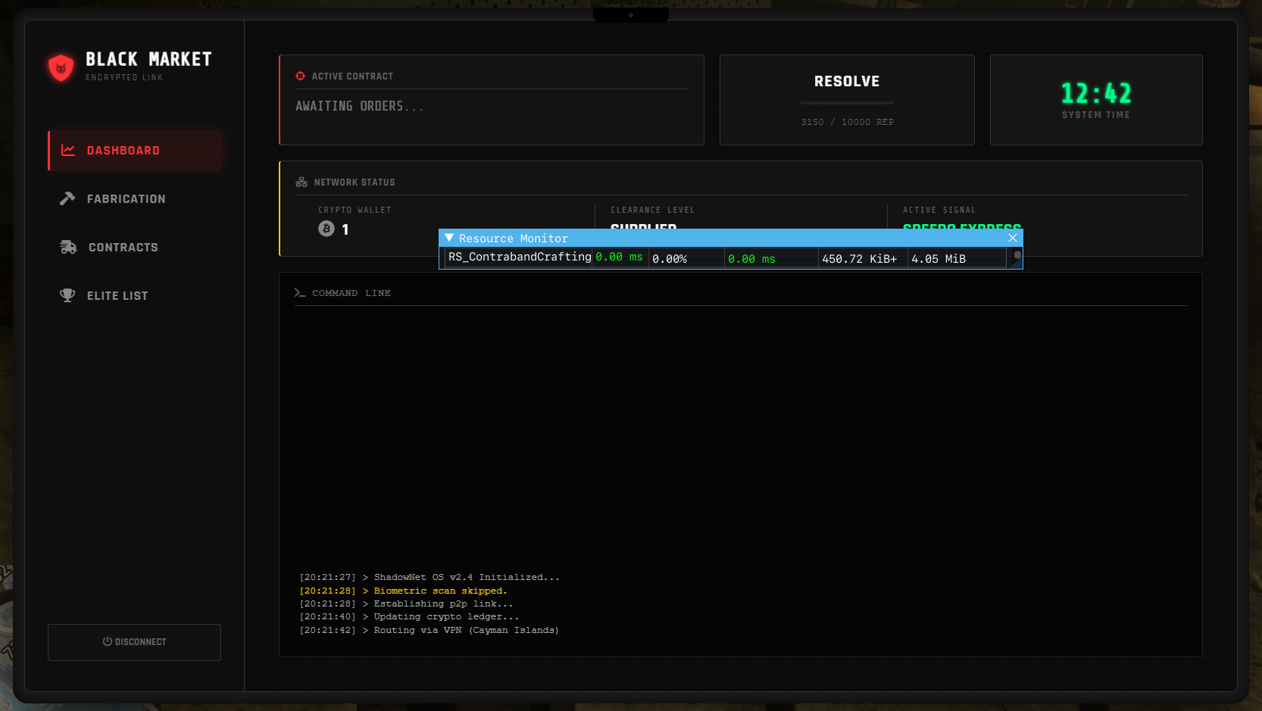The height and width of the screenshot is (711, 1262).
Task: Click the 0.00% CPU usage cell
Action: coord(670,259)
